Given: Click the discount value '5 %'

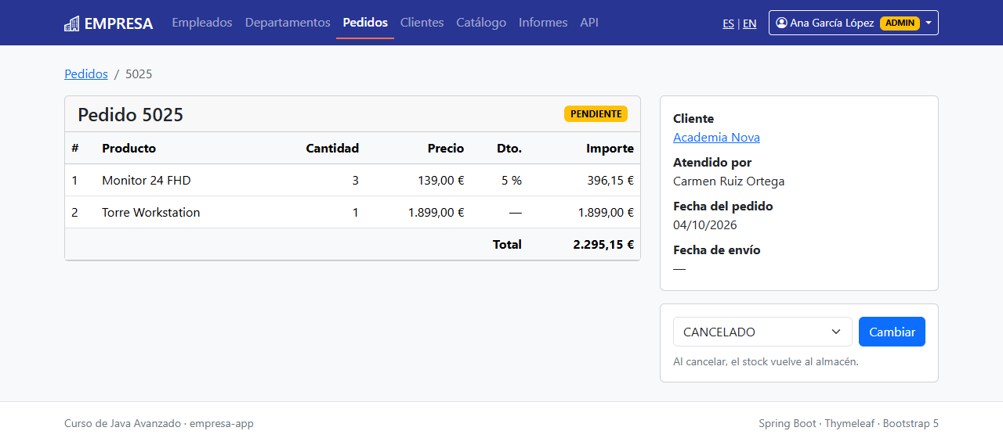Looking at the screenshot, I should 512,181.
